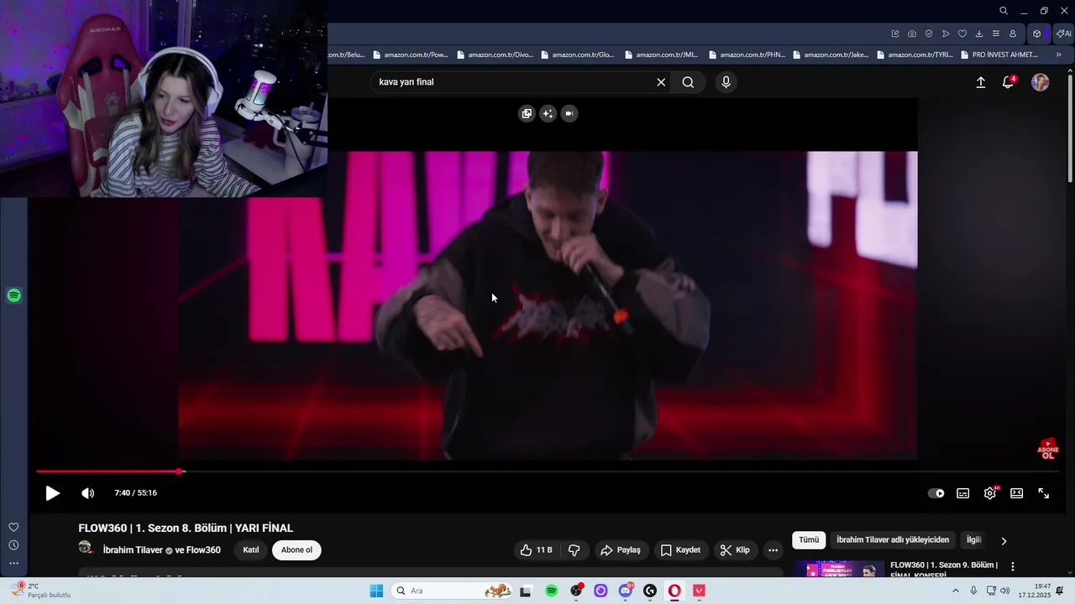Click the YouTube search magnifier button
The width and height of the screenshot is (1075, 604).
688,82
